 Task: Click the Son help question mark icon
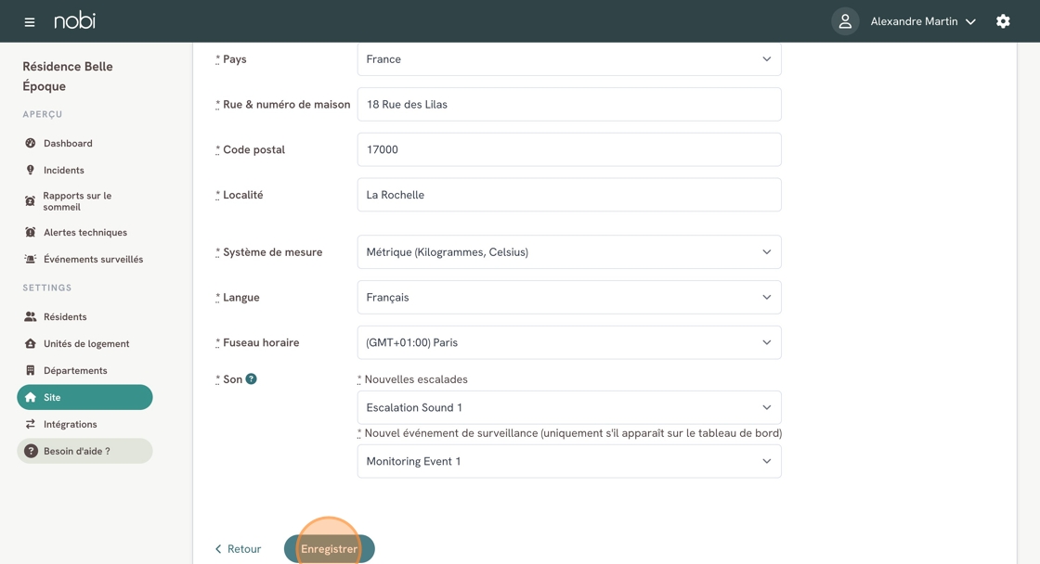pos(251,378)
